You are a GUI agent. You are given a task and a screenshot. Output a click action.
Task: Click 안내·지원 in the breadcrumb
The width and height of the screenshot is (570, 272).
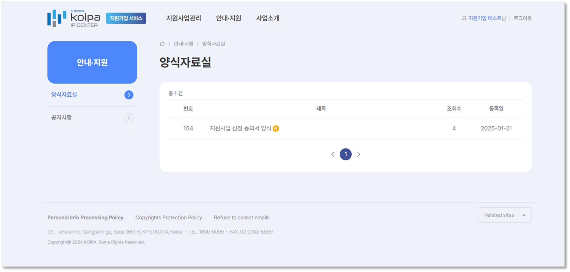coord(184,44)
